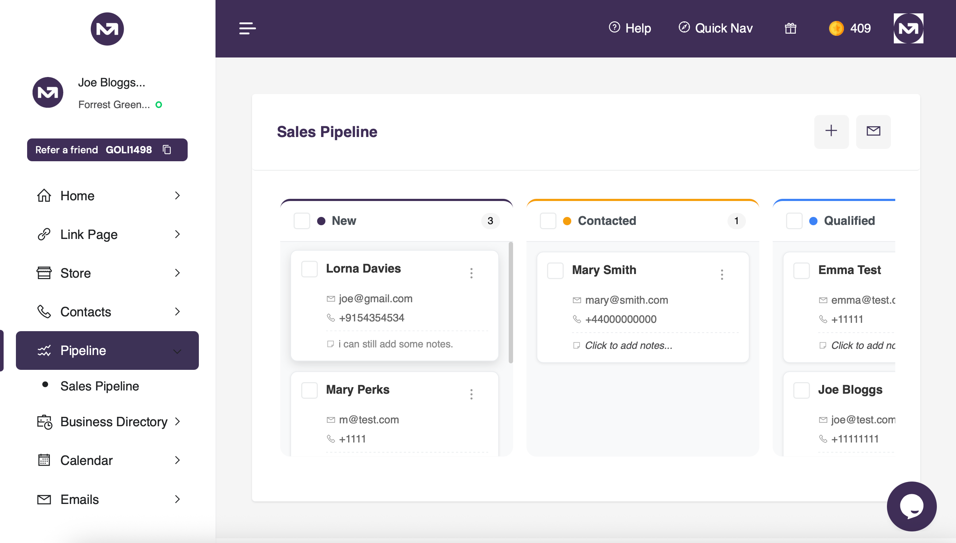Screen dimensions: 956x543
Task: Select all leads in New column
Action: coord(302,221)
